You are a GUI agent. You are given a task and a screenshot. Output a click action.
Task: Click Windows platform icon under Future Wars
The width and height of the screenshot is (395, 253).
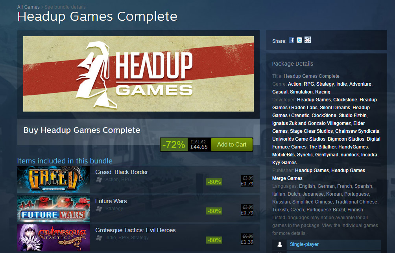99,209
